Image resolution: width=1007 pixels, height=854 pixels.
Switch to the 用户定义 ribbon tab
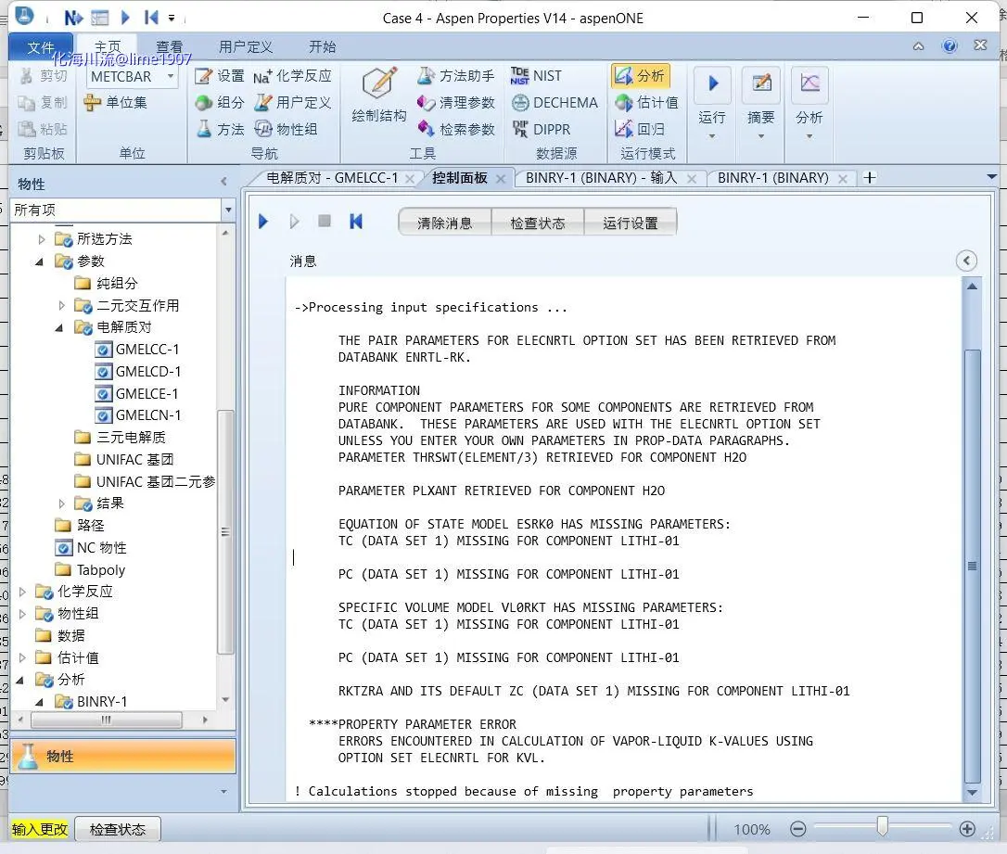[x=246, y=47]
